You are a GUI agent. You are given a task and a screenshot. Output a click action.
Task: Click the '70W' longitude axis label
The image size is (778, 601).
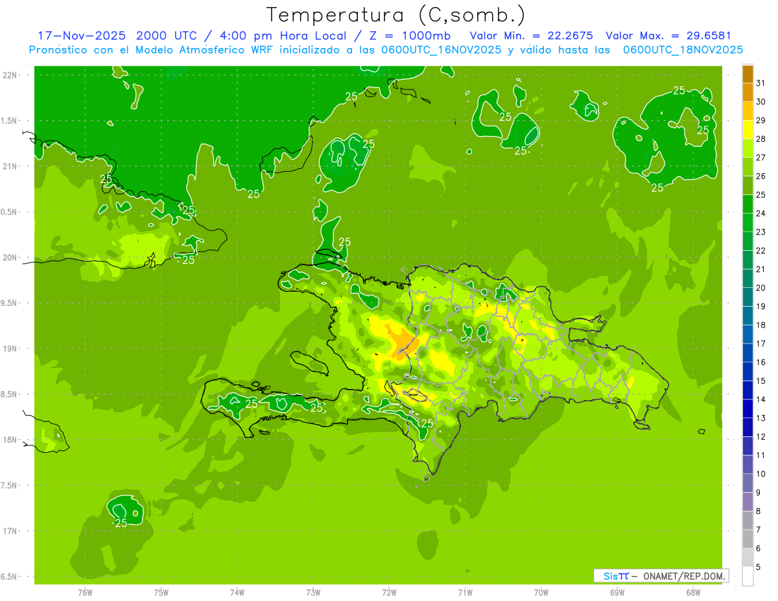coord(541,593)
